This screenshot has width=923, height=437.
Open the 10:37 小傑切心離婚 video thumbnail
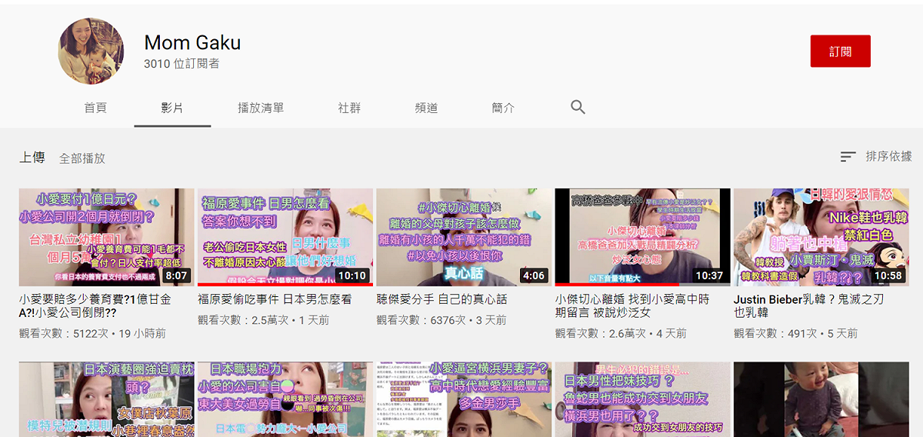click(642, 237)
